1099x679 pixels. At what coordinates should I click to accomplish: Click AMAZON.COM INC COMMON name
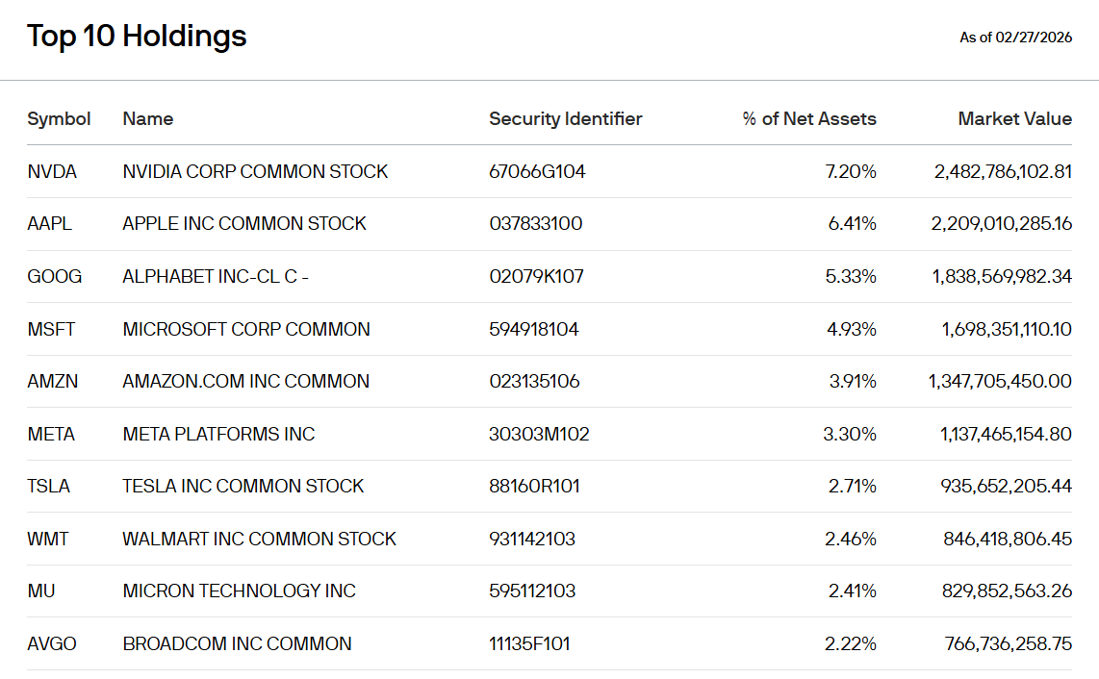pyautogui.click(x=246, y=381)
